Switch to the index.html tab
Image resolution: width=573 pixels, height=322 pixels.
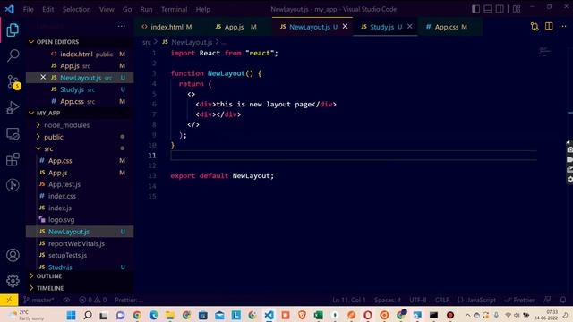coord(167,27)
